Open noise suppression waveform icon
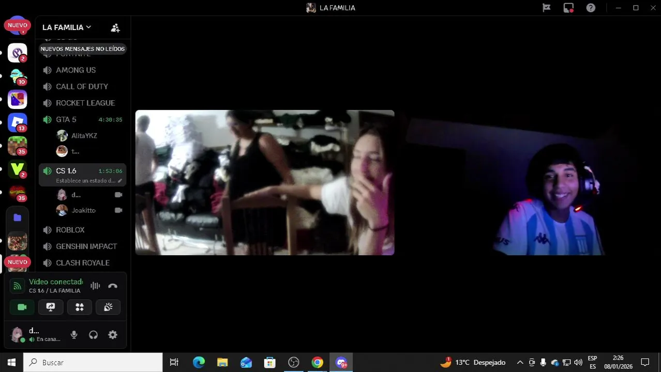 point(95,286)
